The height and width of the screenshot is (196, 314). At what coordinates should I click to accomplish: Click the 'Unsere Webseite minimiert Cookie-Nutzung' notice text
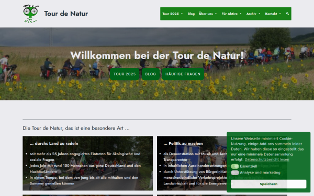coord(267,149)
